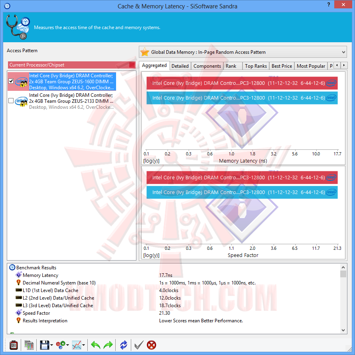Select the Memory Latency result row

(174, 275)
